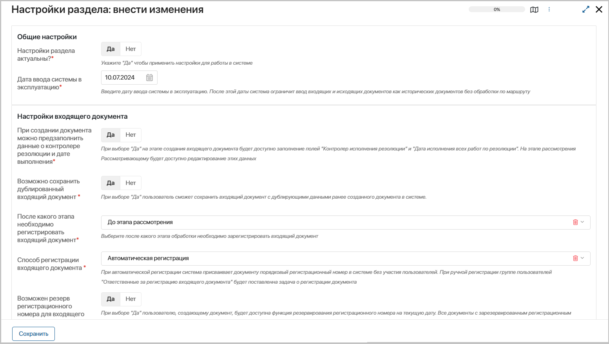Expand the "До этапа рассмотрения" dropdown arrow

point(582,222)
